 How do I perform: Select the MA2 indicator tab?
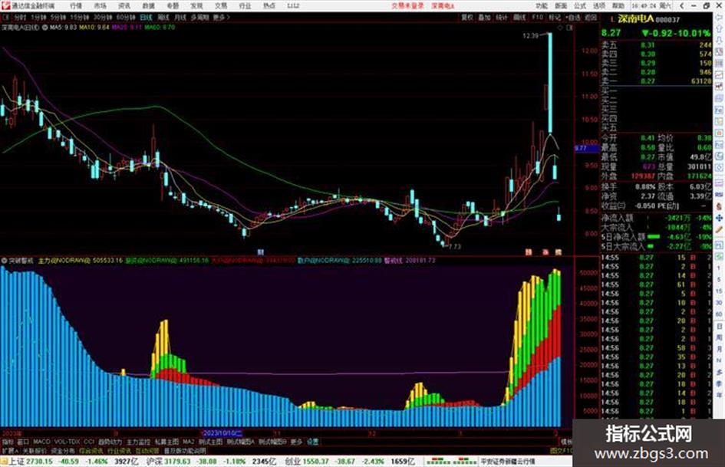[x=189, y=442]
